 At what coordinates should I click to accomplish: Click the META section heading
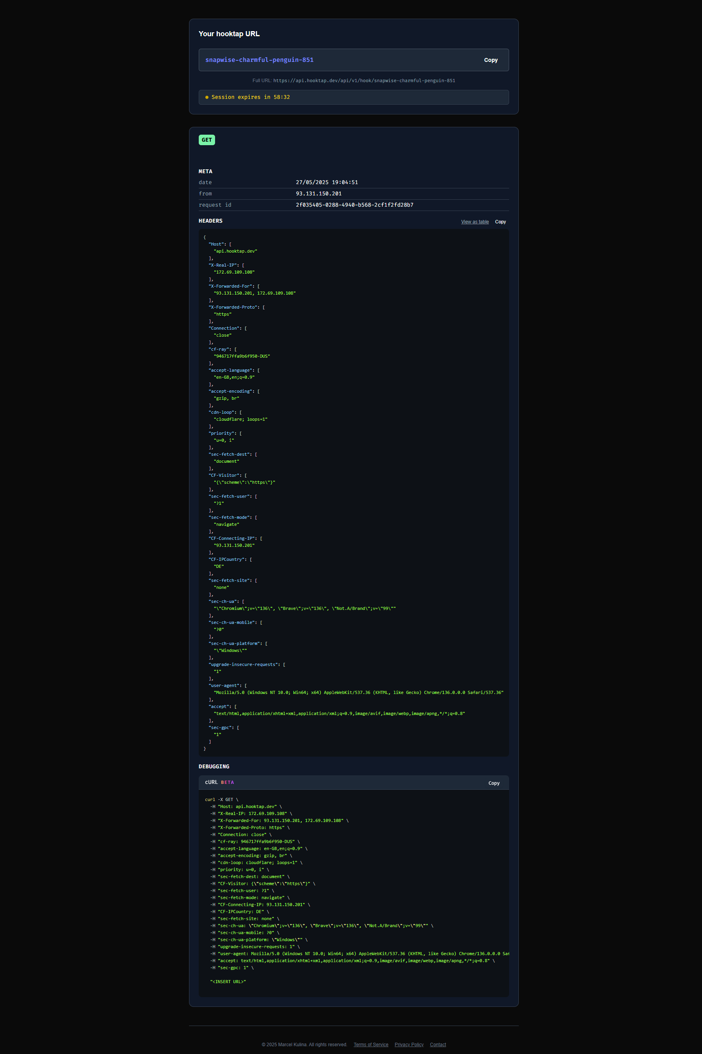pos(205,172)
